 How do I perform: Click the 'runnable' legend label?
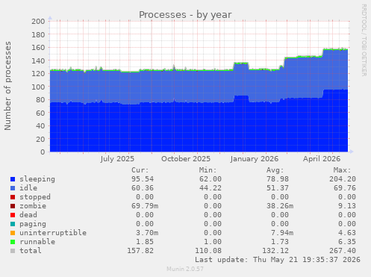point(37,242)
